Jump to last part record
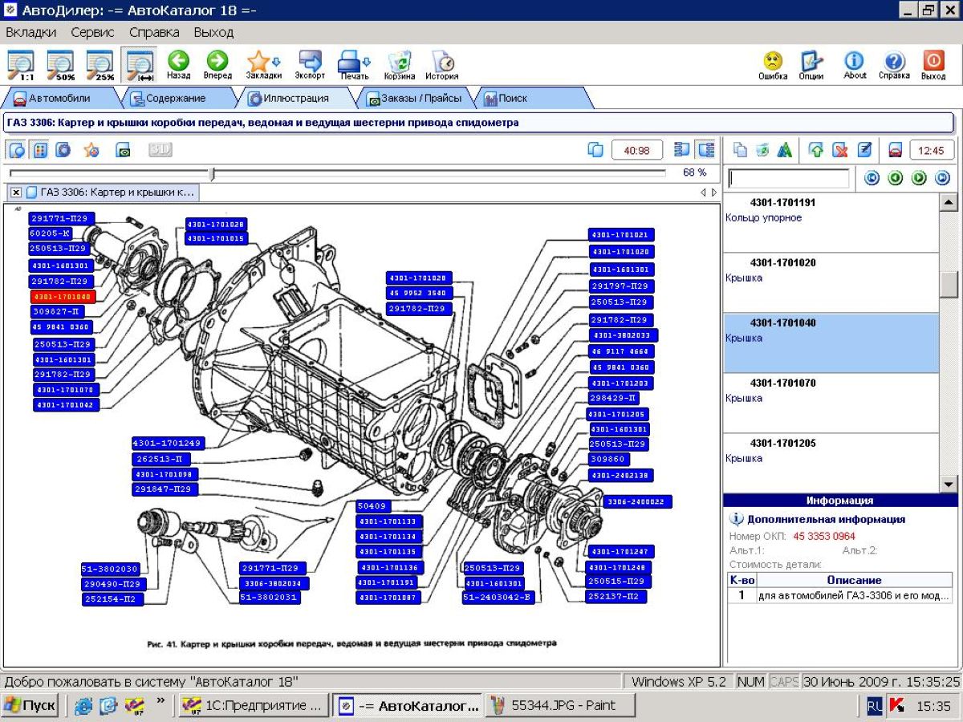 click(943, 178)
